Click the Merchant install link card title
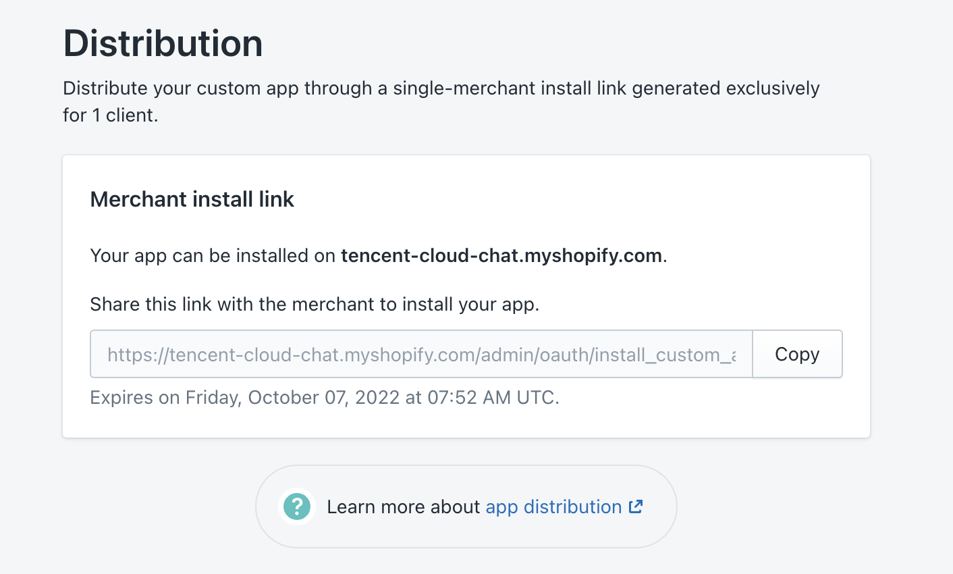This screenshot has width=953, height=574. tap(192, 199)
